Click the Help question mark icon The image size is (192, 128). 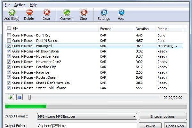(x=121, y=13)
